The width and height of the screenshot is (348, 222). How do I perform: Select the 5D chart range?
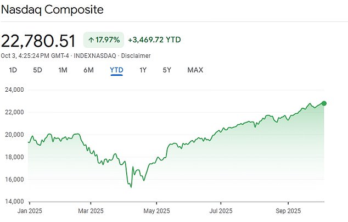click(37, 70)
